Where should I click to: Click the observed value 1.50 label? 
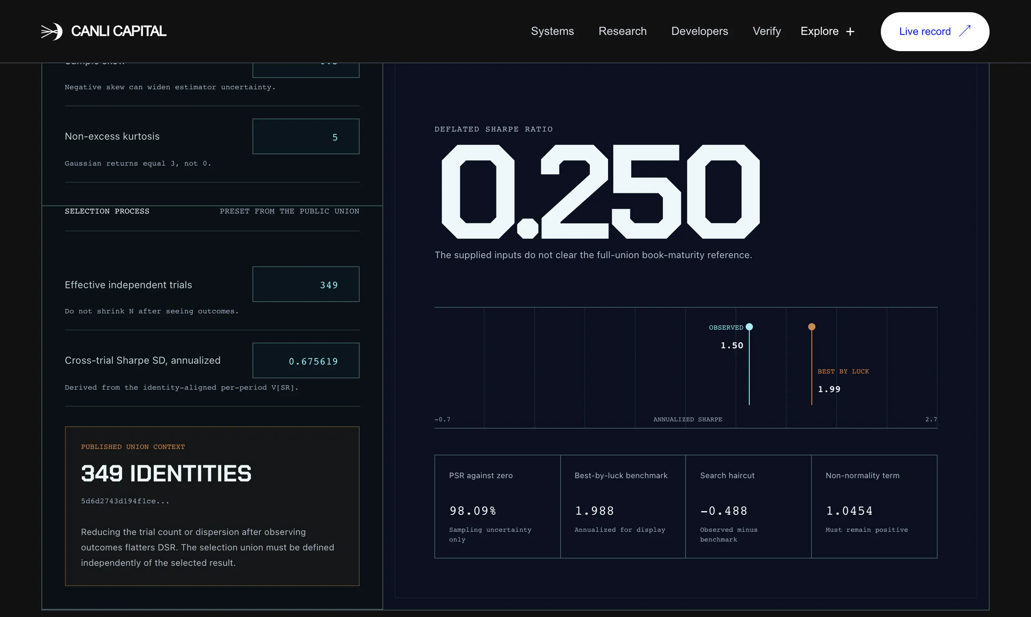tap(732, 345)
